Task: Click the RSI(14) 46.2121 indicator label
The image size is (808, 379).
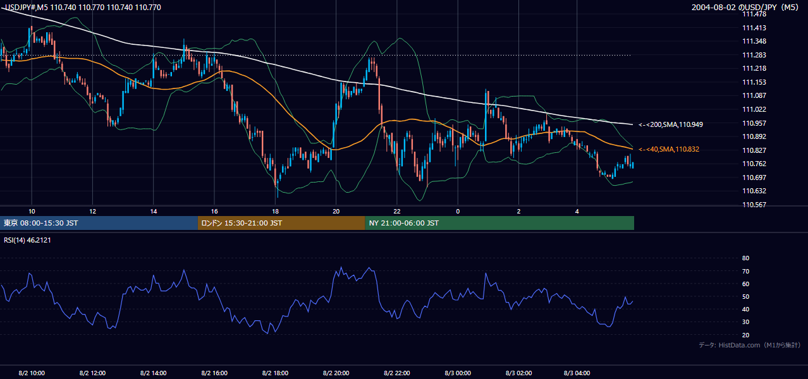Action: pyautogui.click(x=27, y=240)
